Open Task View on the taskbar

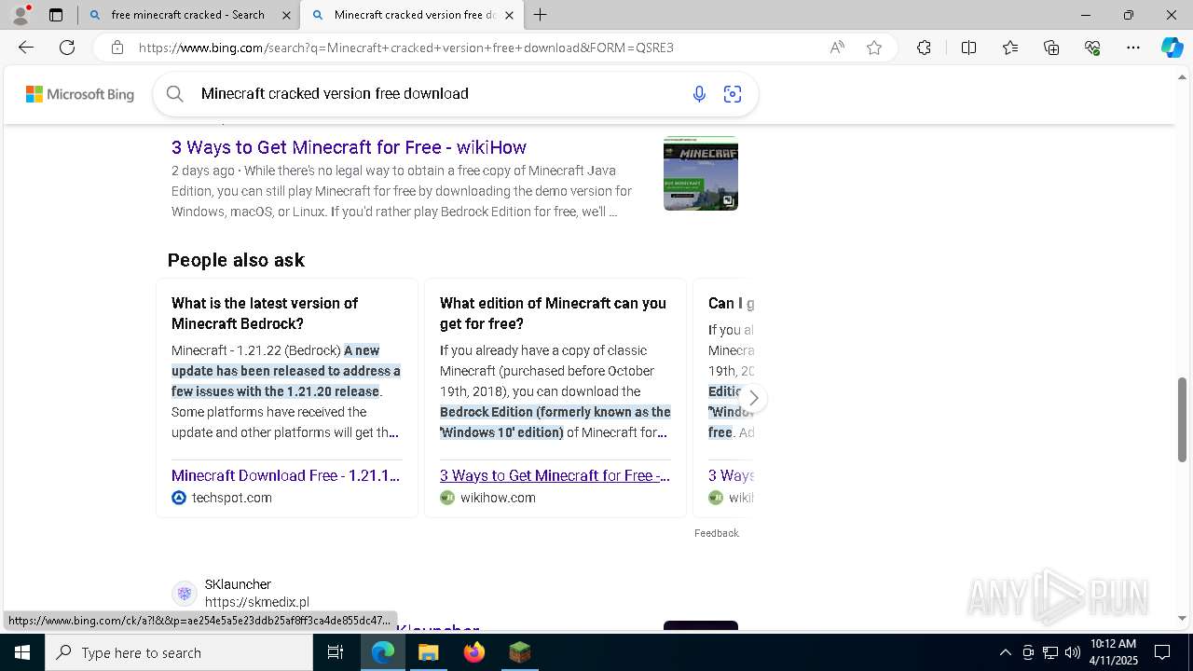tap(336, 652)
